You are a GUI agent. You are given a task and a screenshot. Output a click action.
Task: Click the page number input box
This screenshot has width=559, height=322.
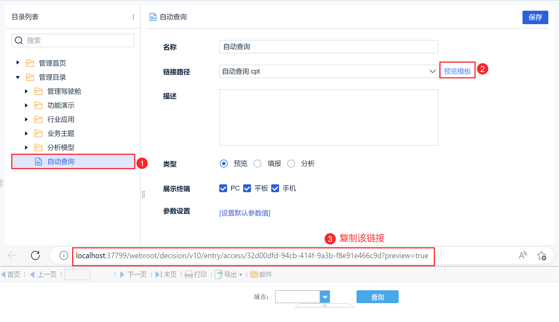tap(77, 275)
